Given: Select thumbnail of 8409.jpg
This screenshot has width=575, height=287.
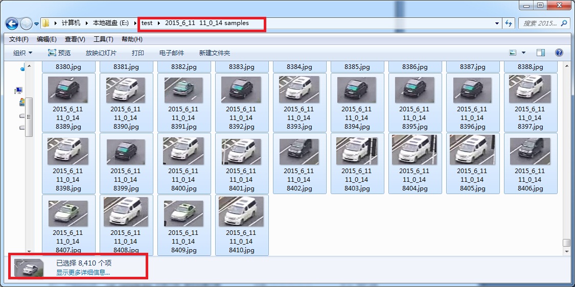Looking at the screenshot, I should 183,213.
